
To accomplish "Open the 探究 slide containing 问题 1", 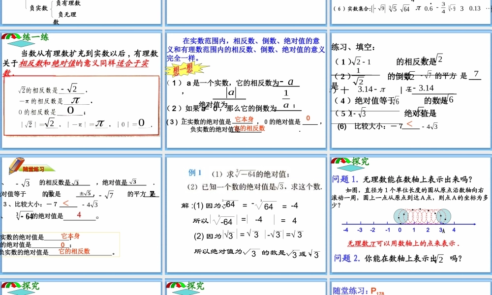I will [411, 215].
